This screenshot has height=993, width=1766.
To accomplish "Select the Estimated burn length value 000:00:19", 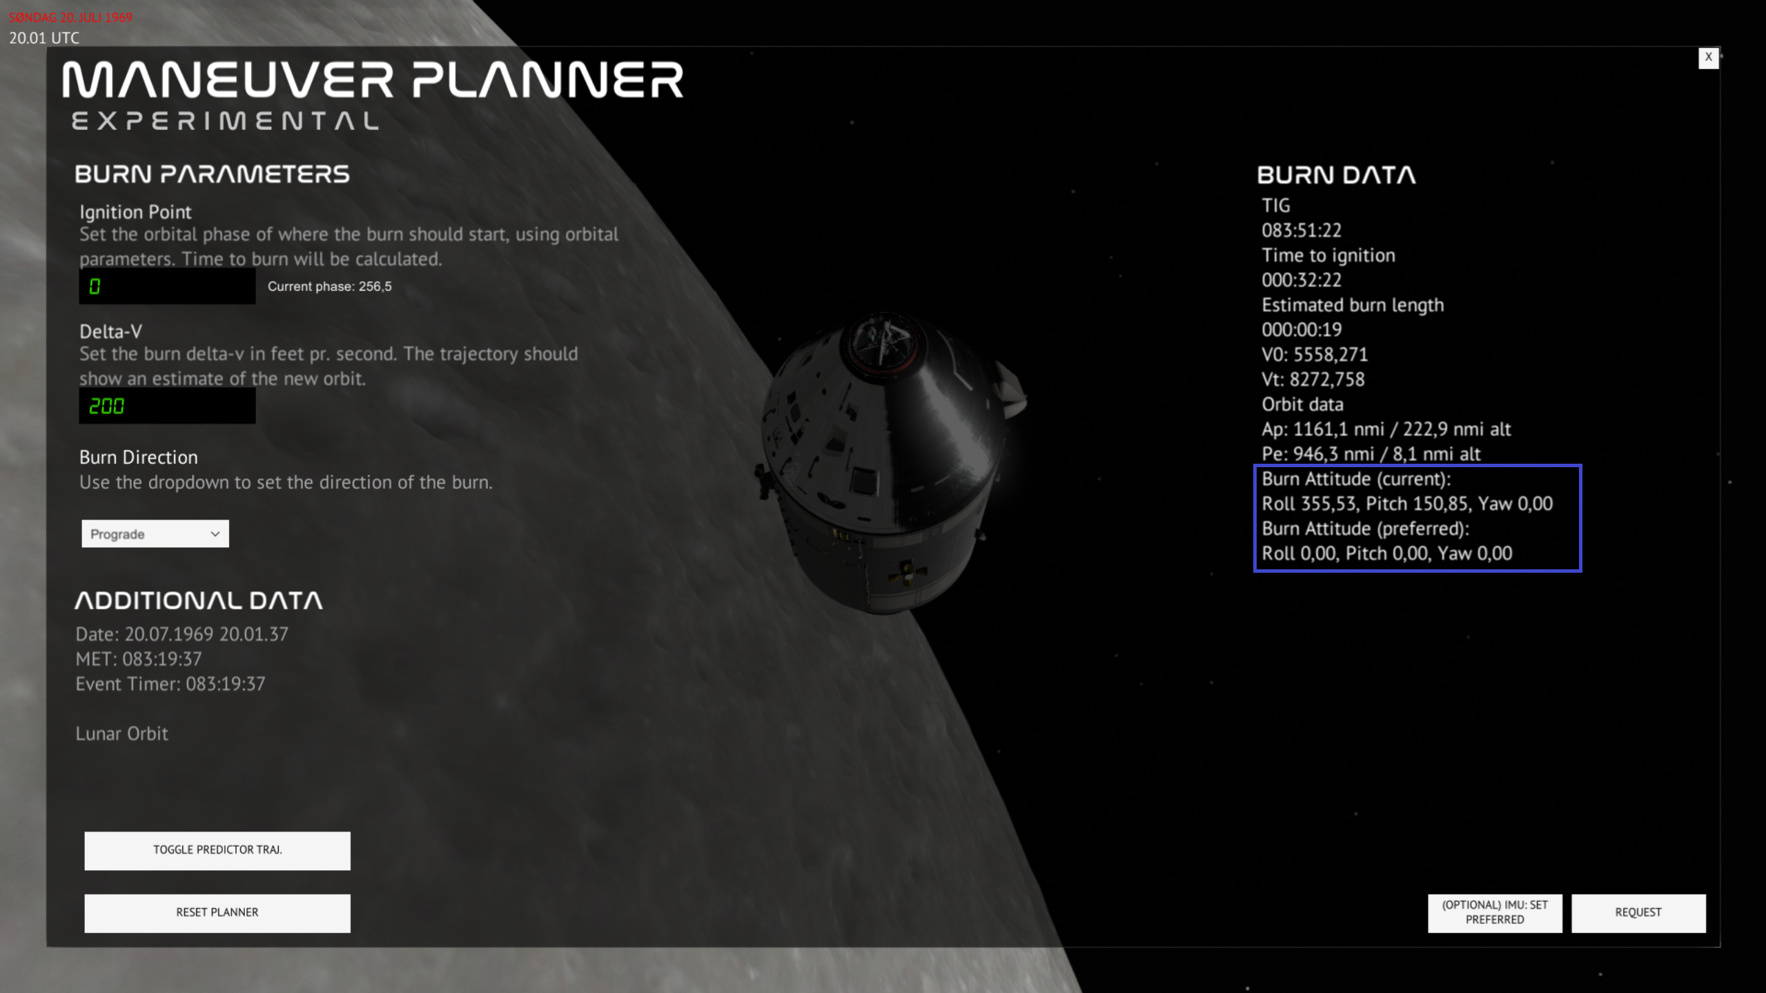I will coord(1302,330).
